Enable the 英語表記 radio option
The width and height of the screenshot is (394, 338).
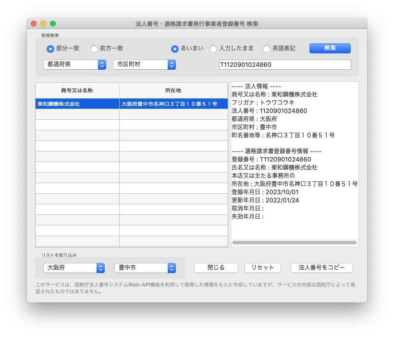pyautogui.click(x=267, y=49)
